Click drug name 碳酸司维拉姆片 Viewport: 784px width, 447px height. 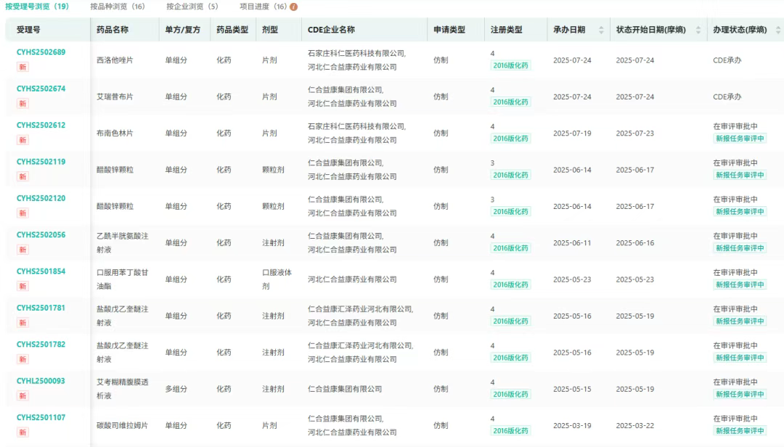click(x=123, y=425)
